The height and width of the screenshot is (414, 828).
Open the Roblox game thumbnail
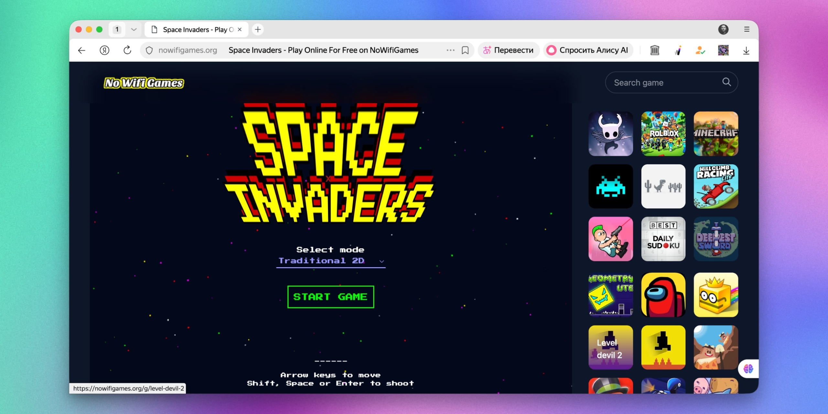pyautogui.click(x=663, y=134)
